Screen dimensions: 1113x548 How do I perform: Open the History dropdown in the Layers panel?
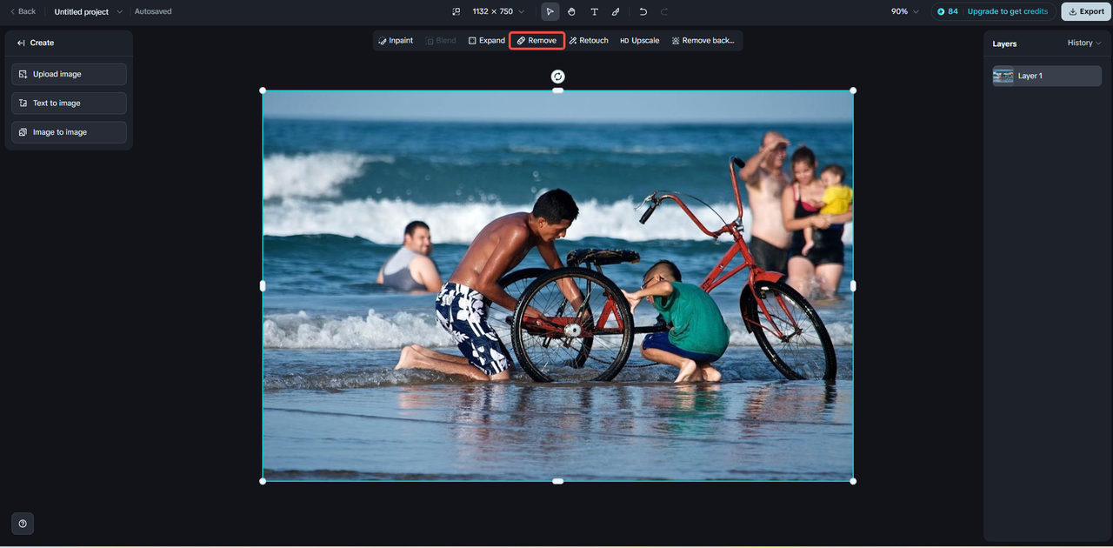pyautogui.click(x=1084, y=43)
